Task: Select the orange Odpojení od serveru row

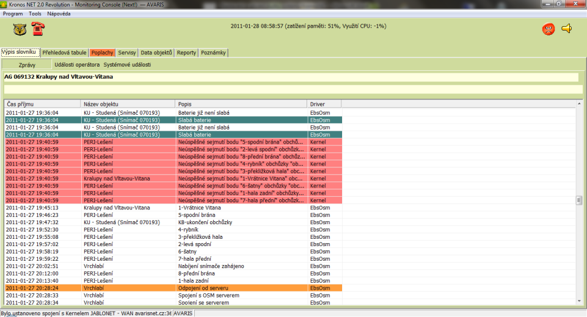Action: [x=173, y=288]
